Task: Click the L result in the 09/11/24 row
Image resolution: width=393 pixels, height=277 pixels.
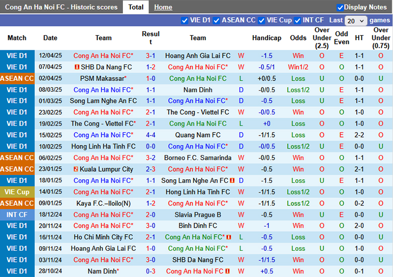Action: (241, 248)
